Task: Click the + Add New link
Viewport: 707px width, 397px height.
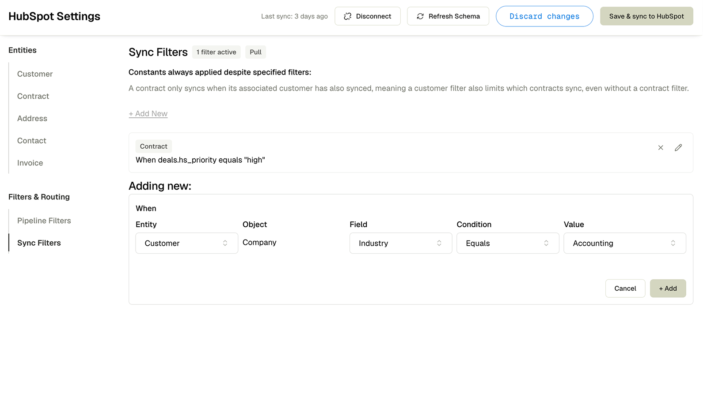Action: pyautogui.click(x=148, y=114)
